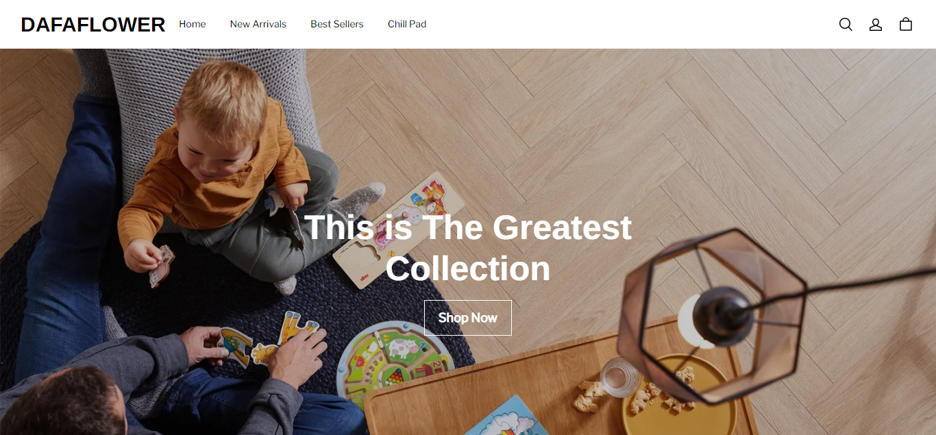
Task: Click the herringbone wood floor background
Action: tap(685, 137)
